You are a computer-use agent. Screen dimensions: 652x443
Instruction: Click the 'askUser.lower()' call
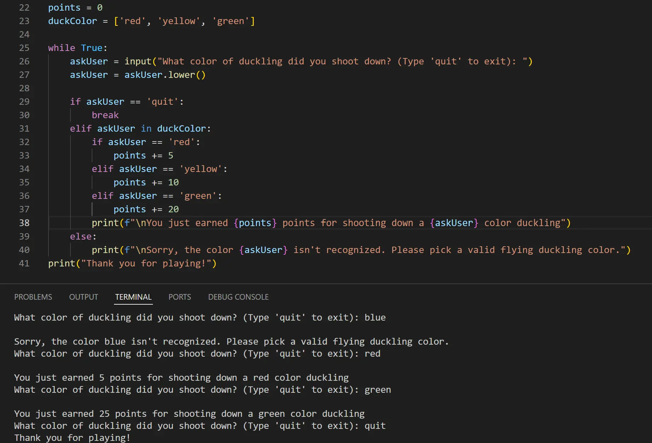165,75
